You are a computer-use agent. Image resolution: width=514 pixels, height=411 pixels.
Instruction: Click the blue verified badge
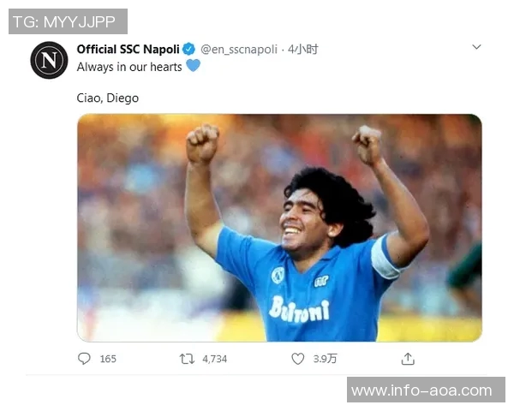188,50
